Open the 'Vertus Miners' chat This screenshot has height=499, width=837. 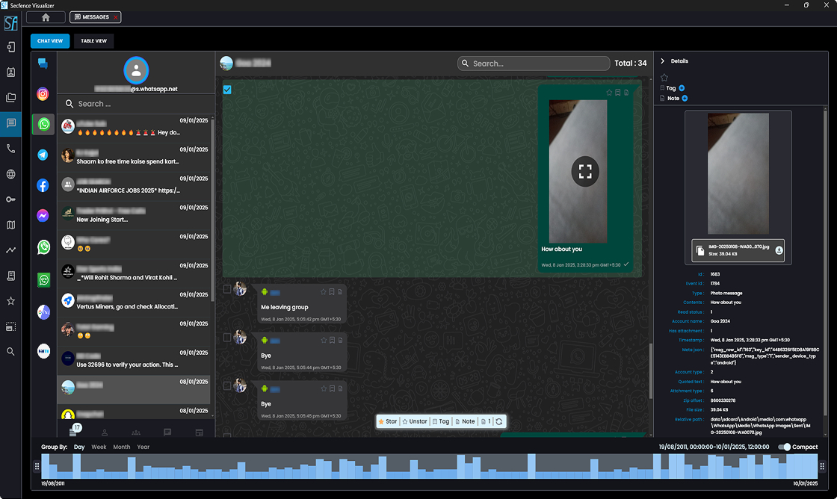[134, 303]
